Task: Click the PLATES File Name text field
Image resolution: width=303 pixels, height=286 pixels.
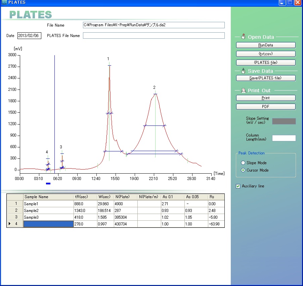Action: (x=154, y=35)
